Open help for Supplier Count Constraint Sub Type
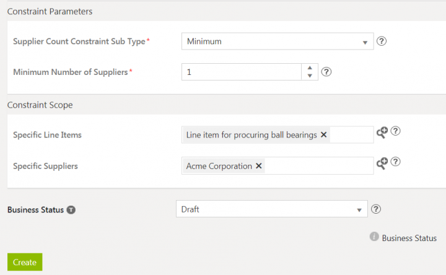Screen dimensions: 446x275 (x=382, y=41)
